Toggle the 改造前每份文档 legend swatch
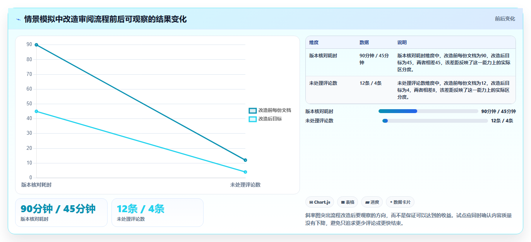531x242 pixels. coord(253,111)
